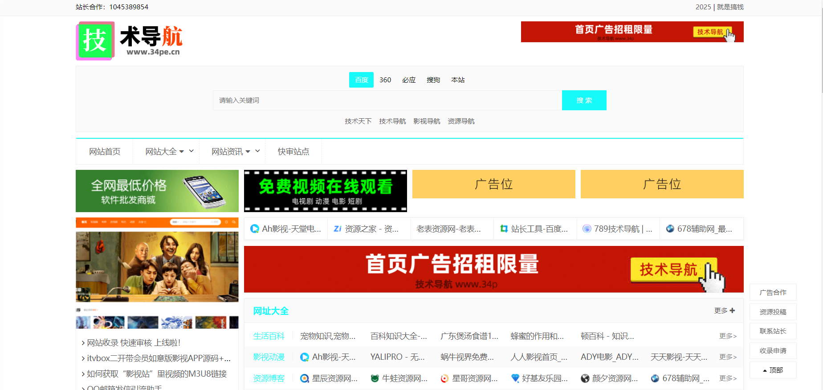Image resolution: width=823 pixels, height=390 pixels.
Task: Expand 更多 for 影视动漫 row
Action: (728, 357)
